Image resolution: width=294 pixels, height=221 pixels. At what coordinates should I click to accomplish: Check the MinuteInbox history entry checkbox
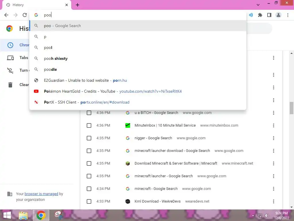pyautogui.click(x=89, y=125)
